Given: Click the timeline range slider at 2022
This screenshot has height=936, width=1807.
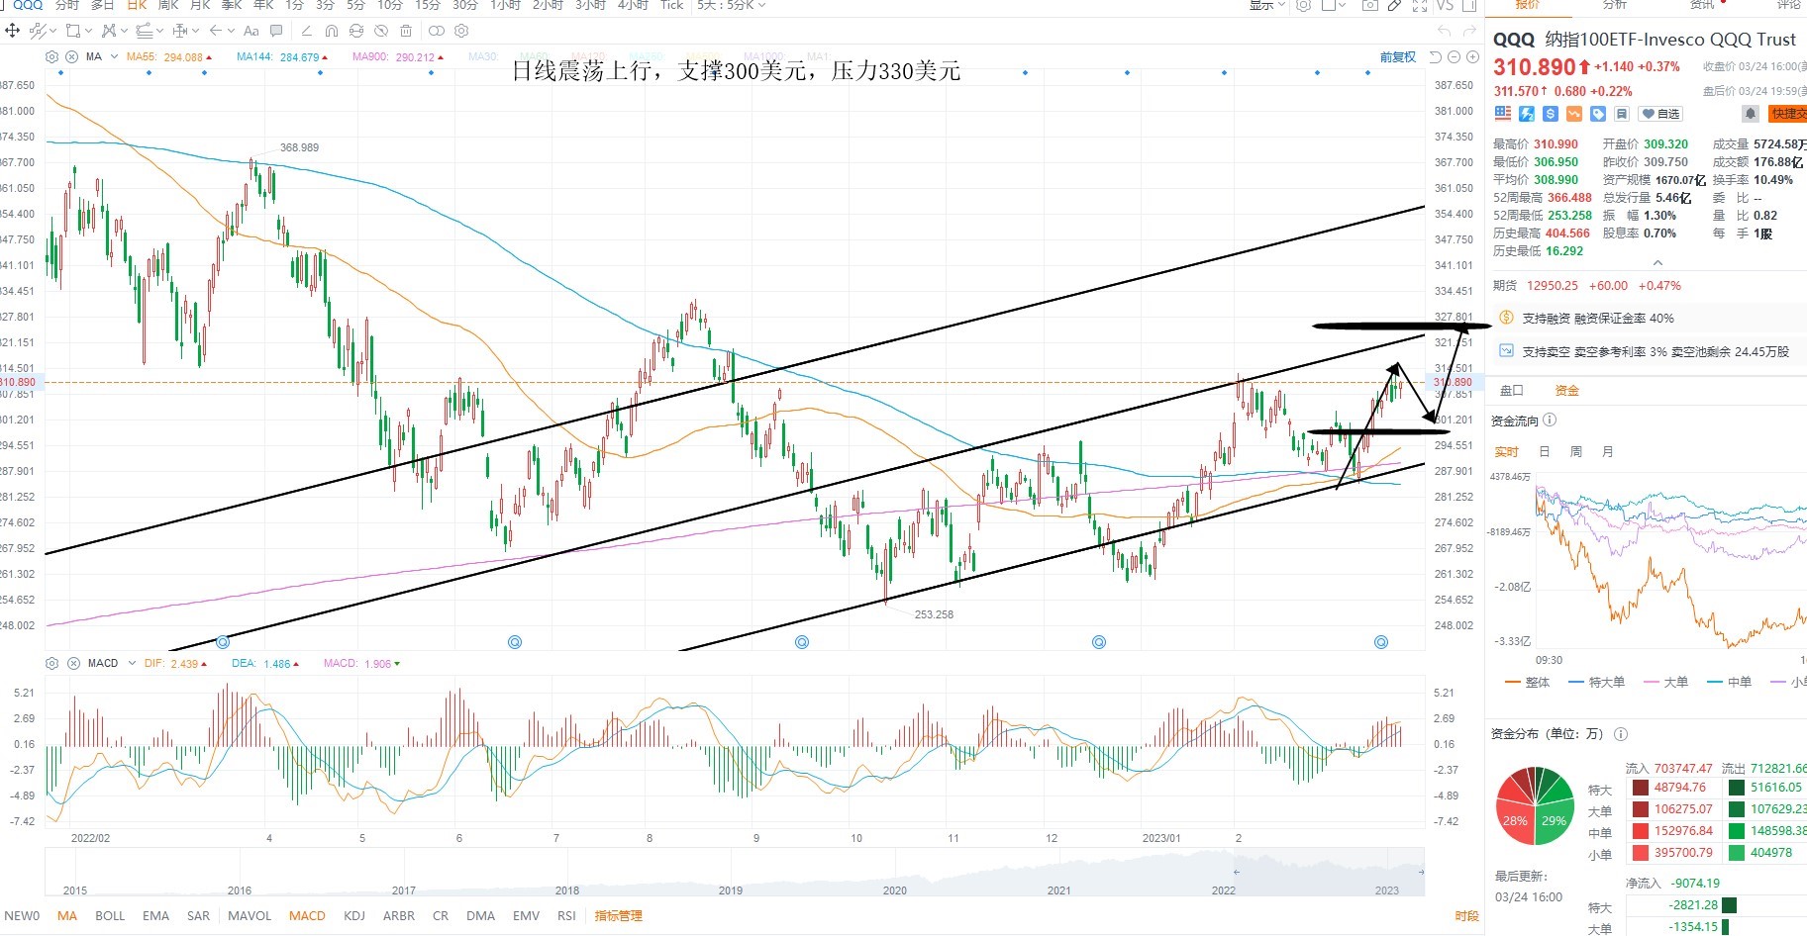Looking at the screenshot, I should [x=1236, y=872].
